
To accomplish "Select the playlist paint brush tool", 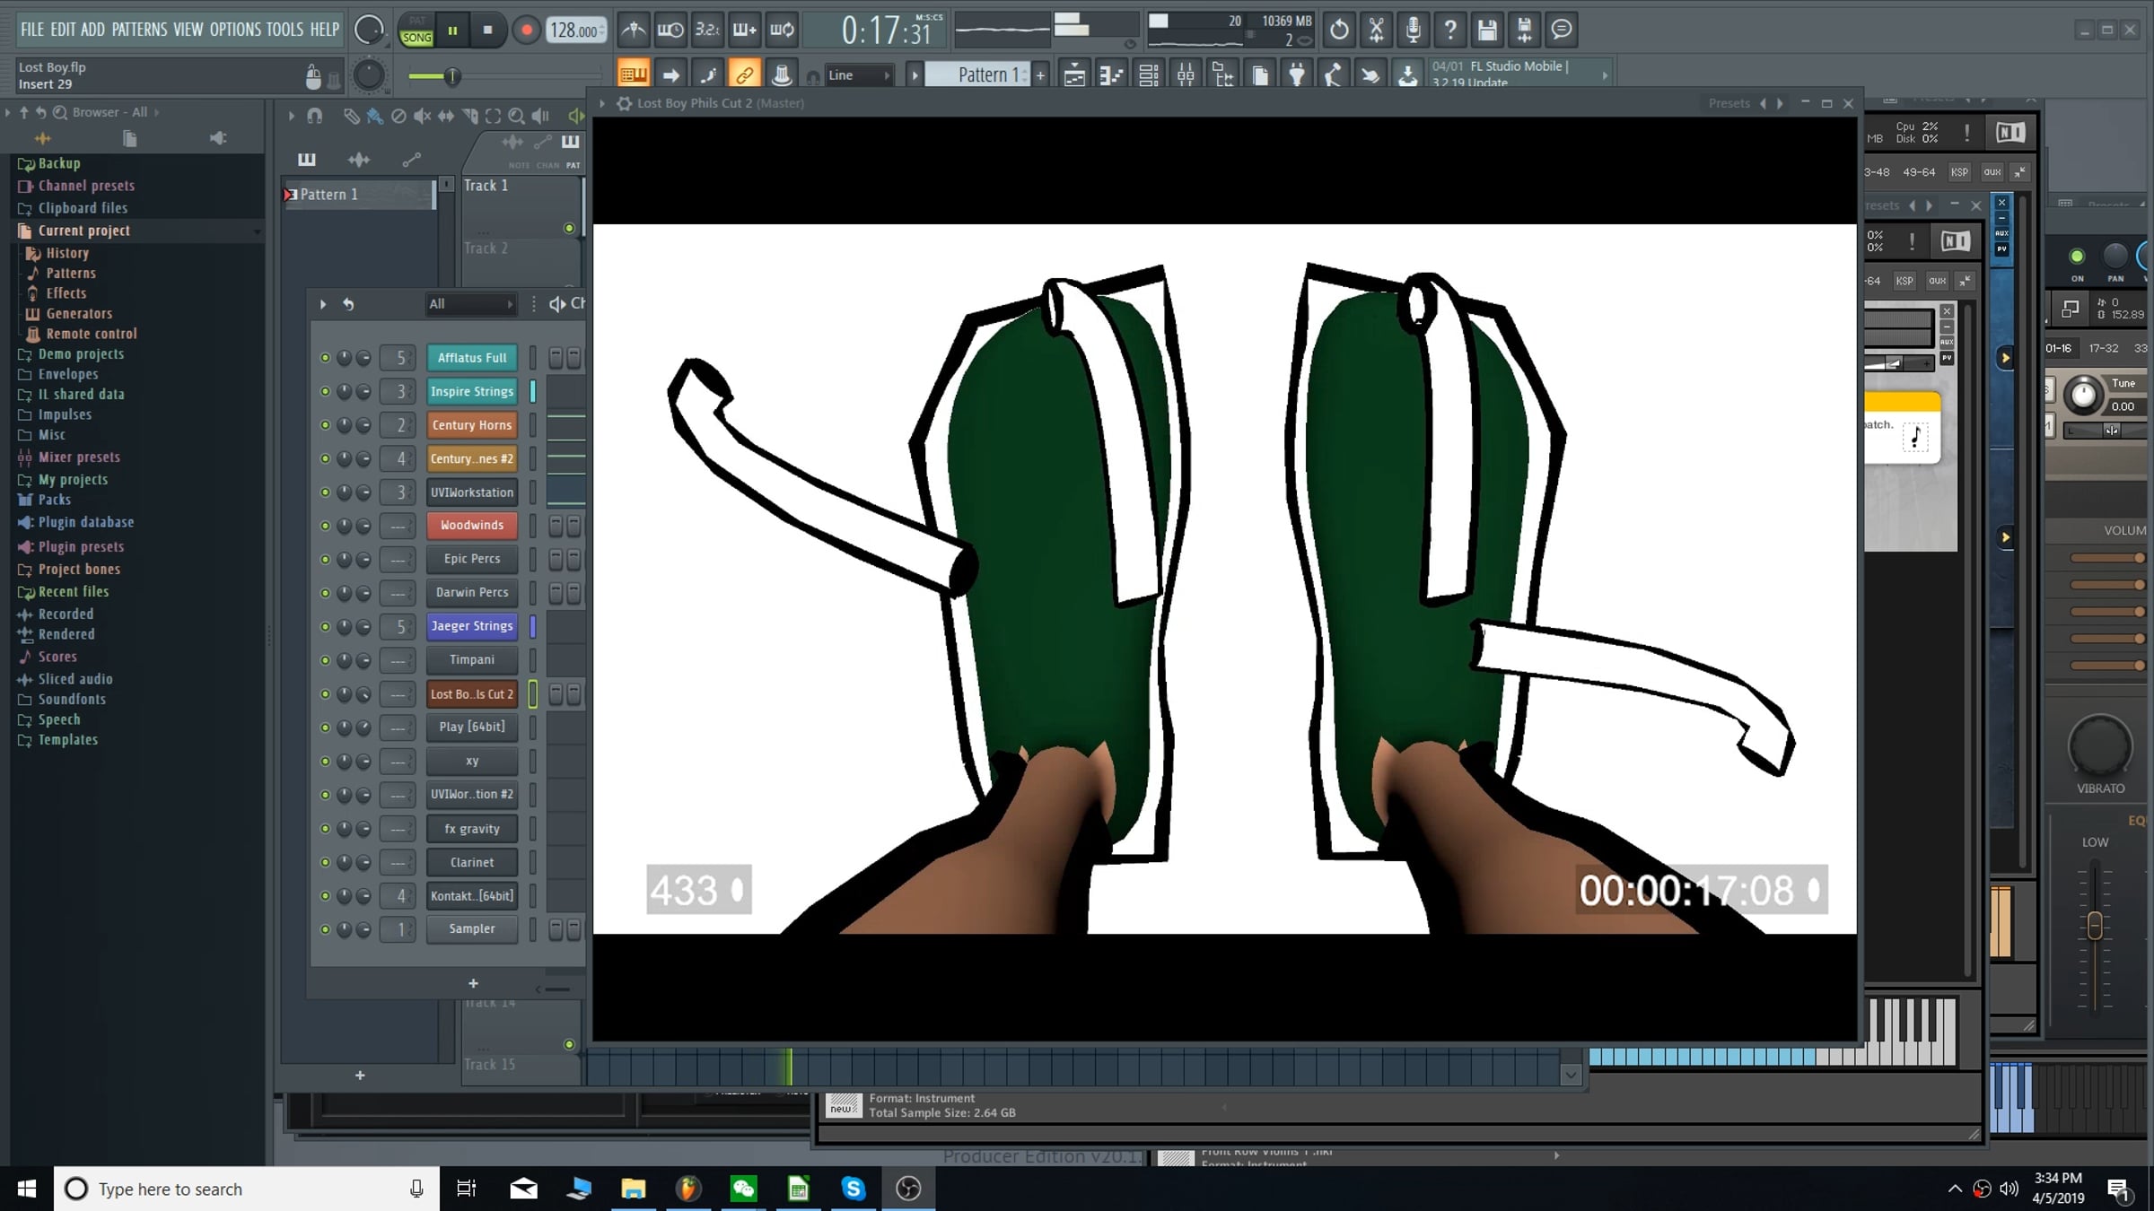I will point(374,116).
